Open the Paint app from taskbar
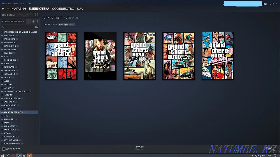The height and width of the screenshot is (157, 280). (x=24, y=156)
